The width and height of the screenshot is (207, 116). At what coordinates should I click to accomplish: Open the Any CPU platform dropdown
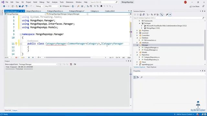52,6
